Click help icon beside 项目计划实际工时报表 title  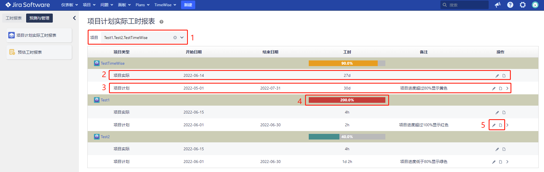click(161, 22)
